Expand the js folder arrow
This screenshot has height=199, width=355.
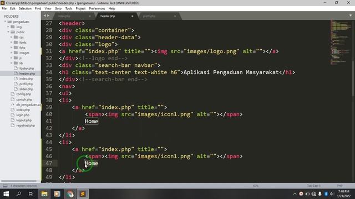click(11, 57)
